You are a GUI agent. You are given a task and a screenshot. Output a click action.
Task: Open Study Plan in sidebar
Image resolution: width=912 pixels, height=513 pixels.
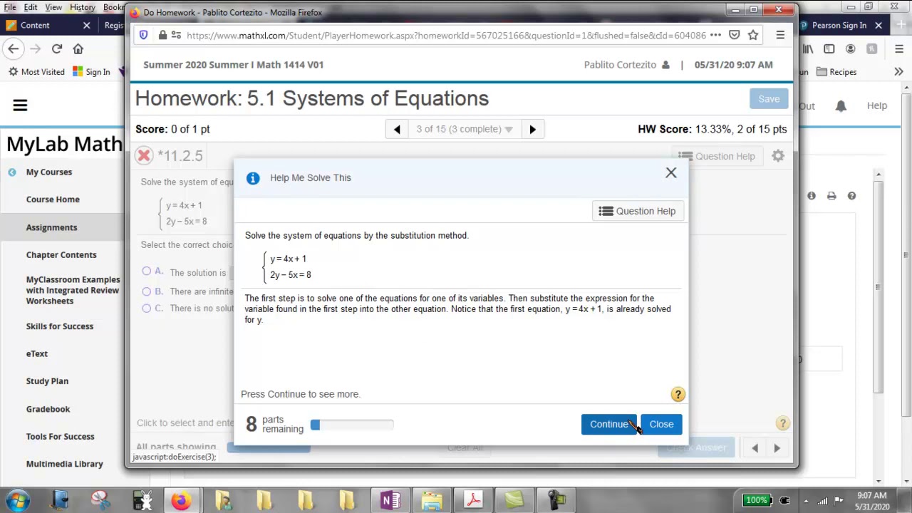47,381
